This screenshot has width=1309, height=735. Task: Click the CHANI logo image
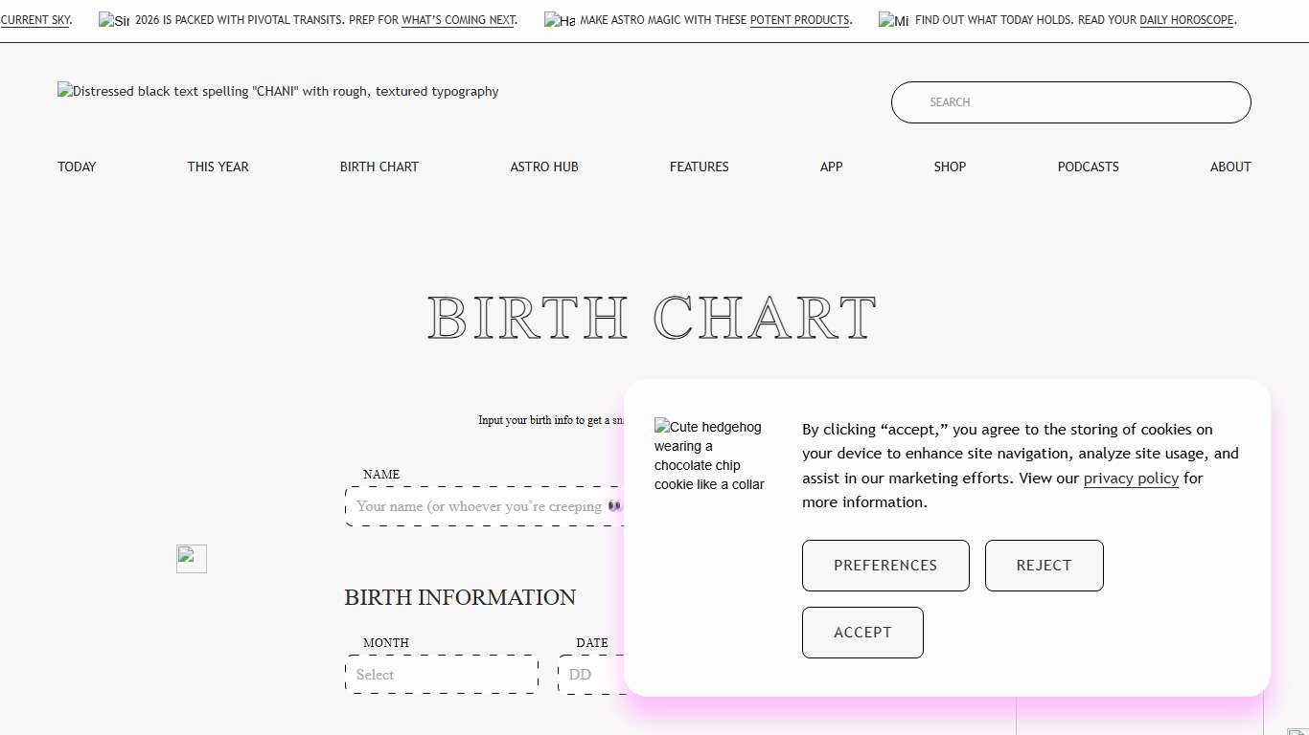tap(278, 92)
